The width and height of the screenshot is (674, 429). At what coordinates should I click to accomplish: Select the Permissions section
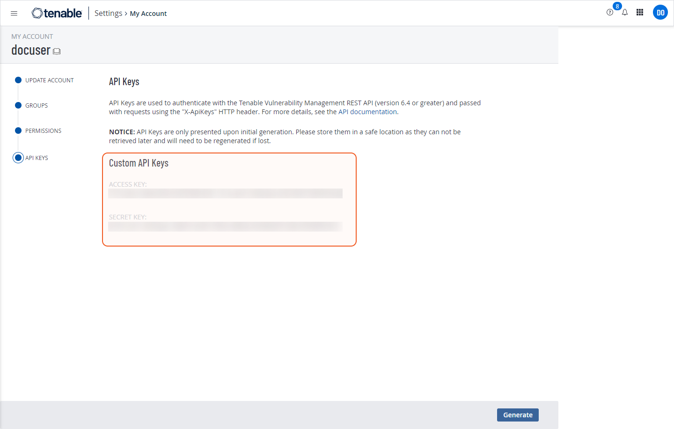point(43,131)
